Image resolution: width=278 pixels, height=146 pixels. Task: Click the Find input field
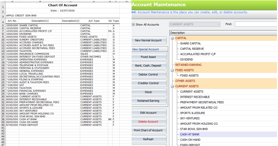(256, 24)
